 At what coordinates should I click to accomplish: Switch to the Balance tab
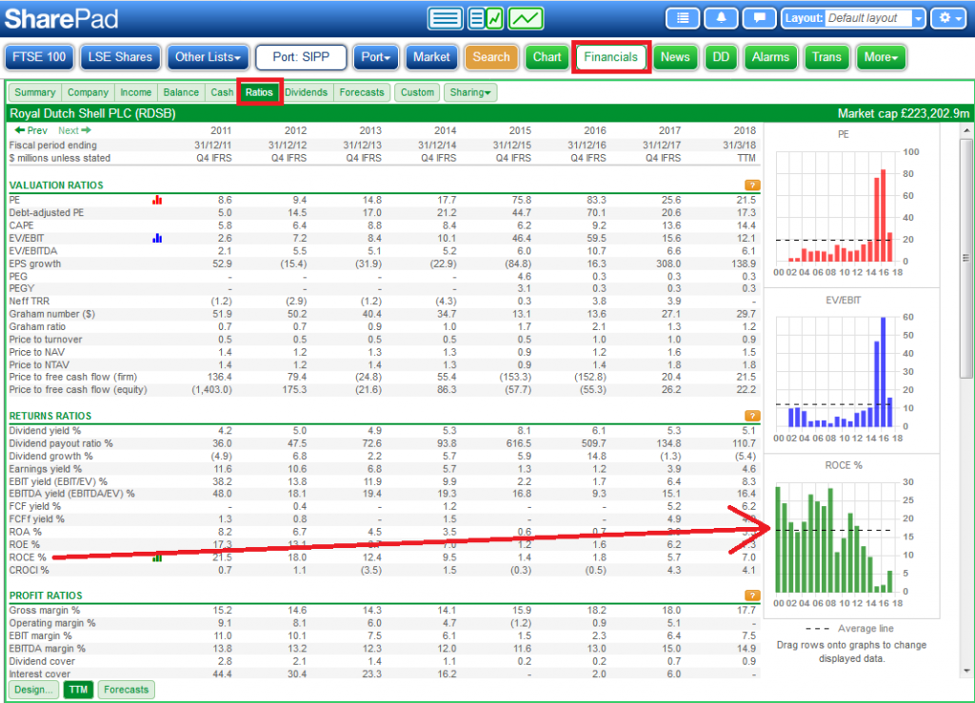pyautogui.click(x=181, y=92)
